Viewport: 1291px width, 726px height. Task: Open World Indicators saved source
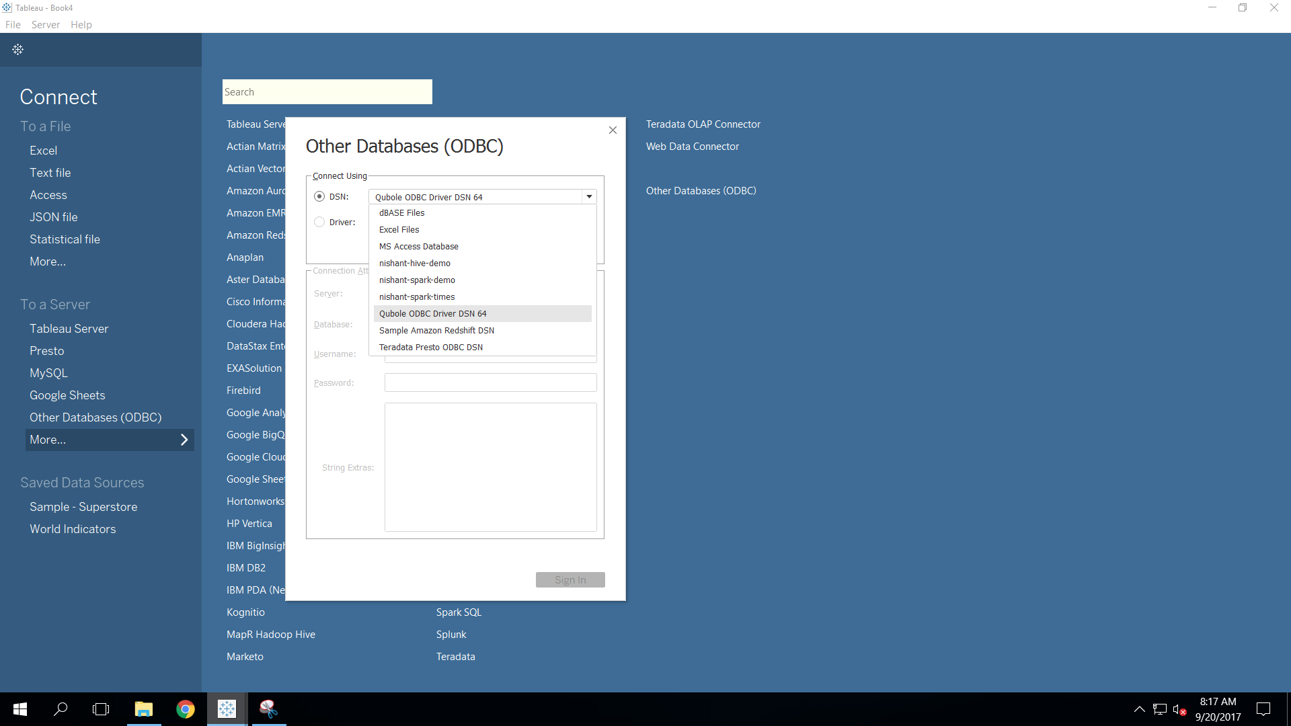[x=73, y=529]
